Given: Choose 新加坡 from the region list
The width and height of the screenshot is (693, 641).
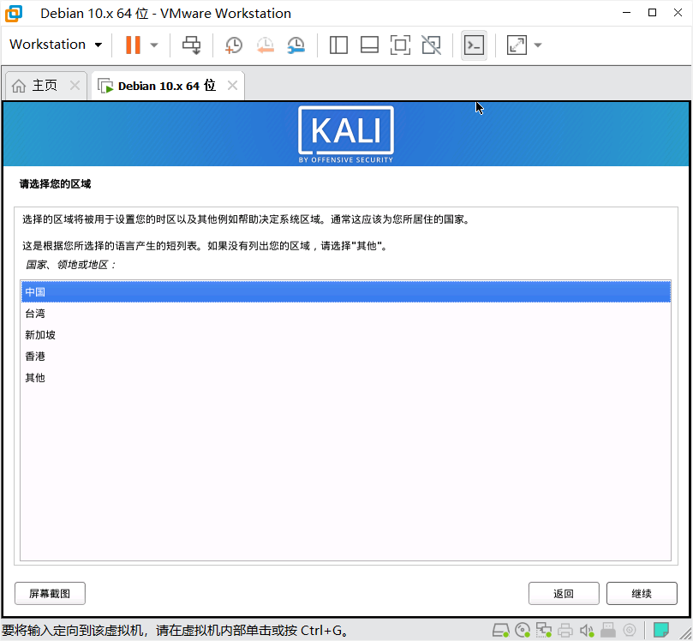Looking at the screenshot, I should [x=345, y=335].
